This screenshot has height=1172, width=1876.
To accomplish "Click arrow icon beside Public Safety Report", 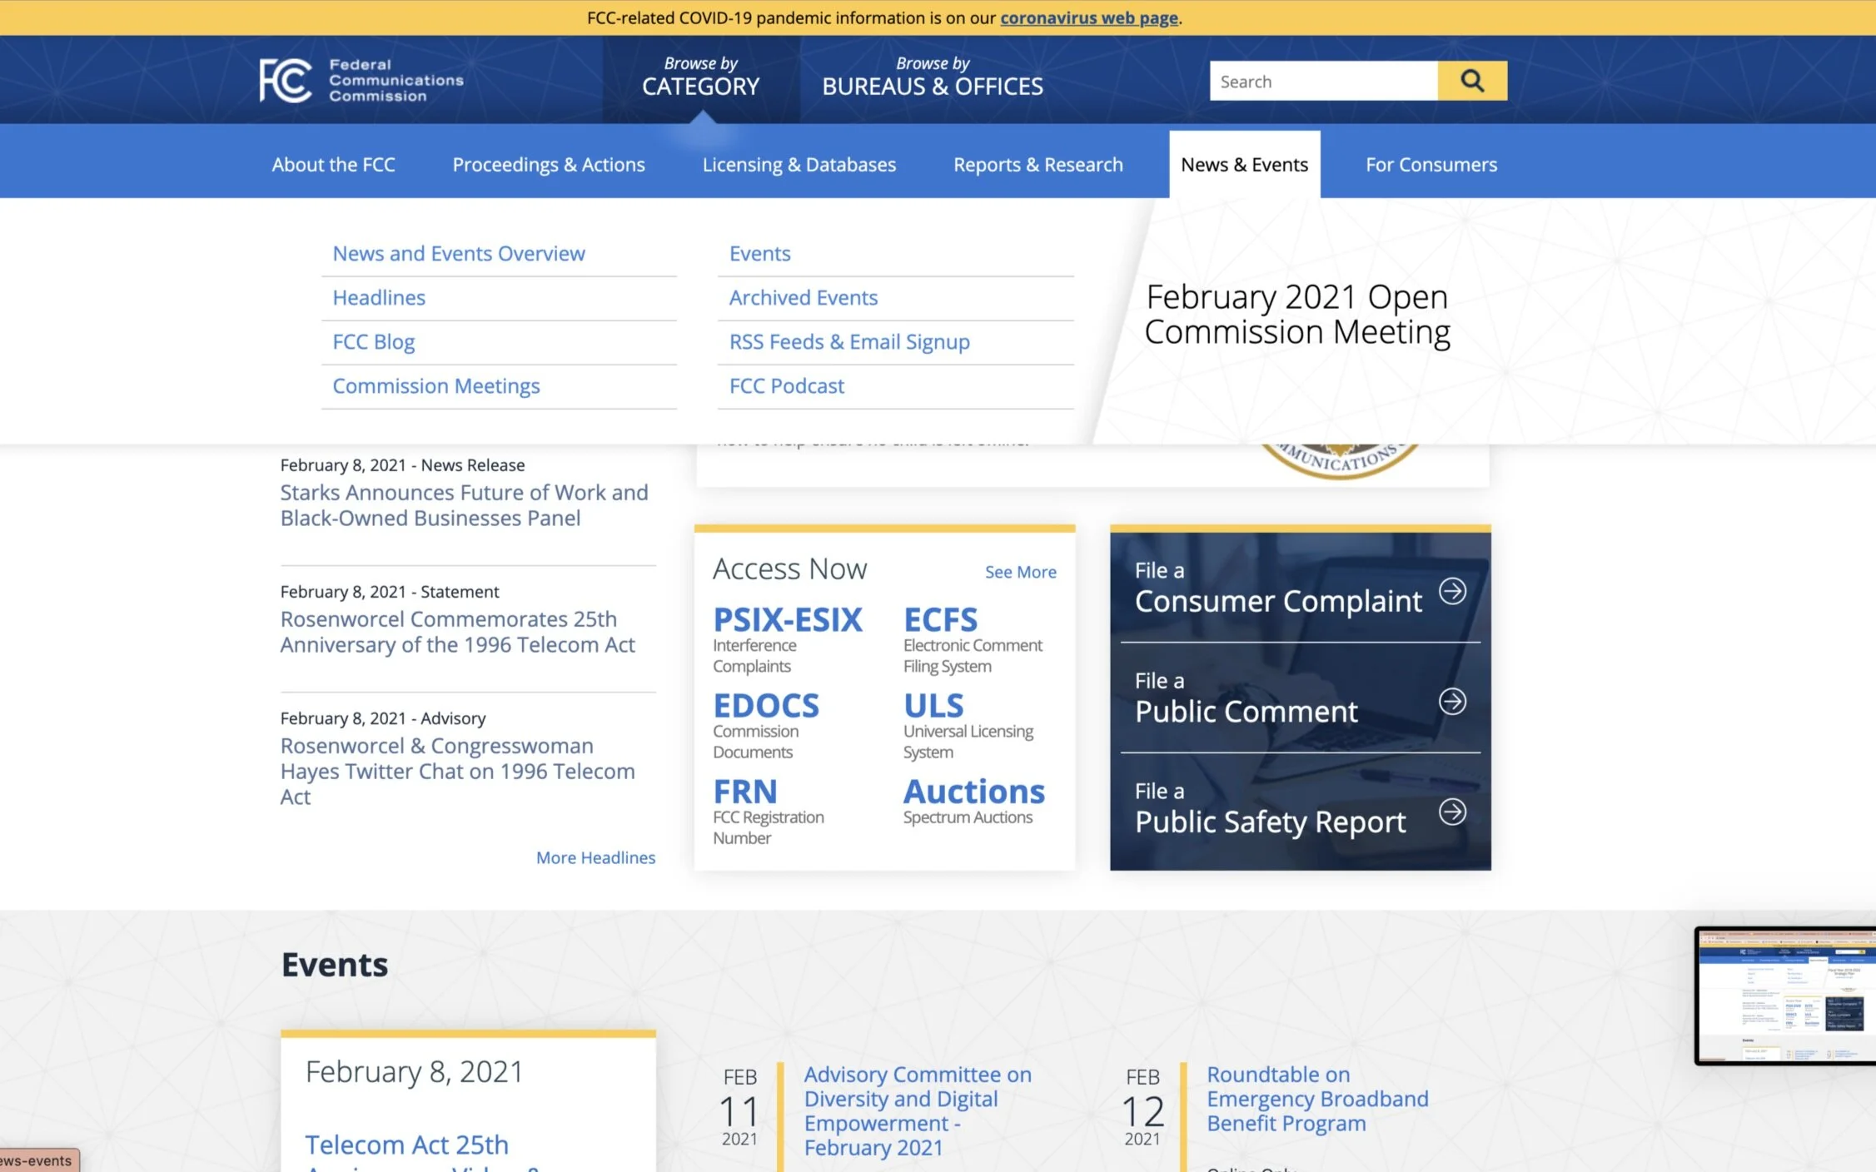I will [x=1452, y=811].
